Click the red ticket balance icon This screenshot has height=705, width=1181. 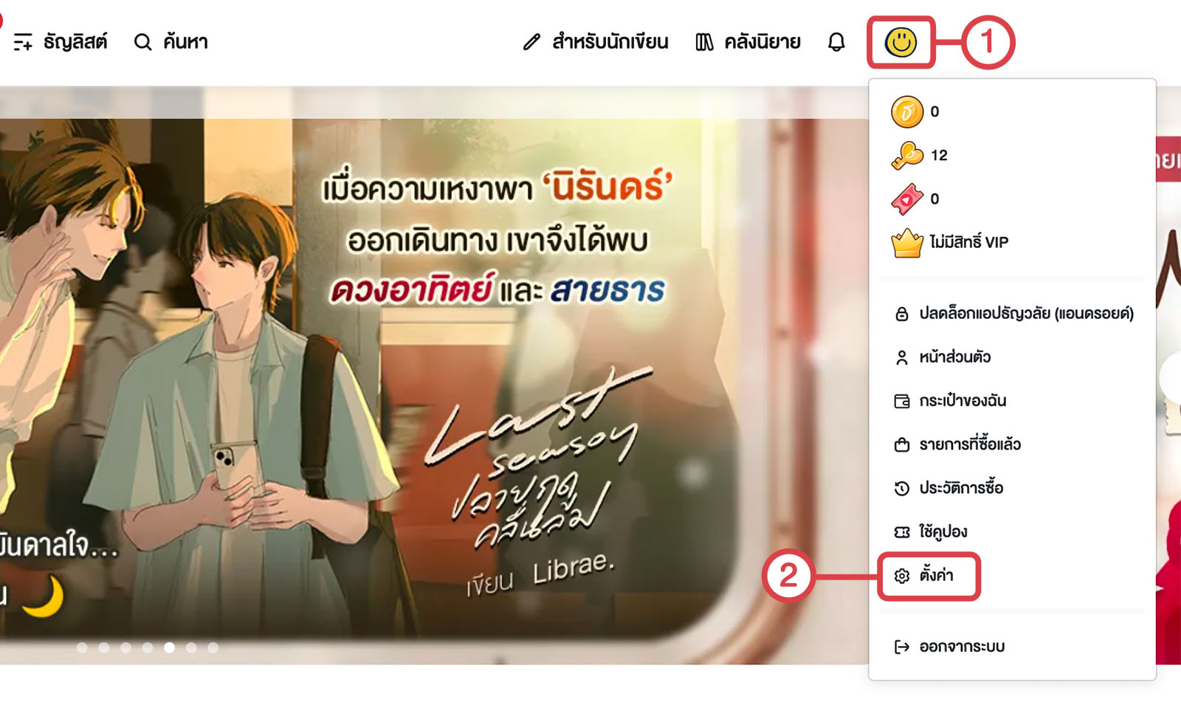click(907, 199)
